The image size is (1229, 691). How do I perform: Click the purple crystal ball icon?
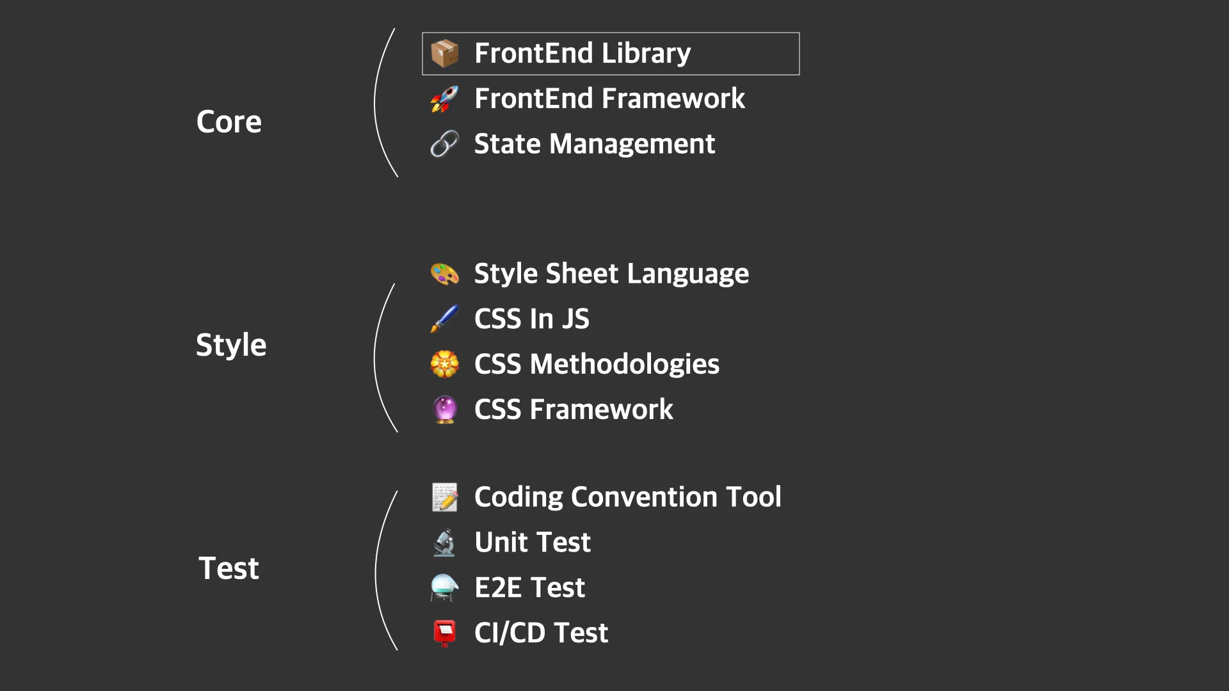444,409
